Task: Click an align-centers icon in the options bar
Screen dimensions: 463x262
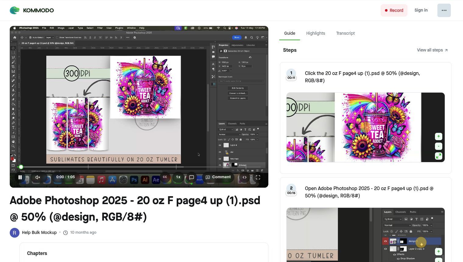Action: tap(90, 37)
